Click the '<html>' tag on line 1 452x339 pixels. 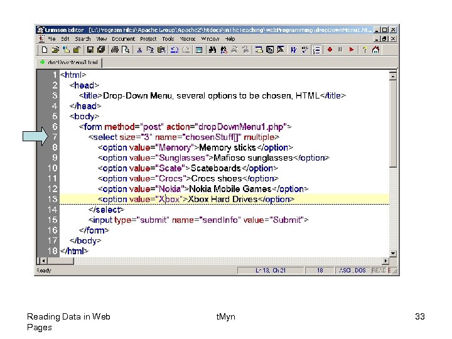[x=73, y=75]
